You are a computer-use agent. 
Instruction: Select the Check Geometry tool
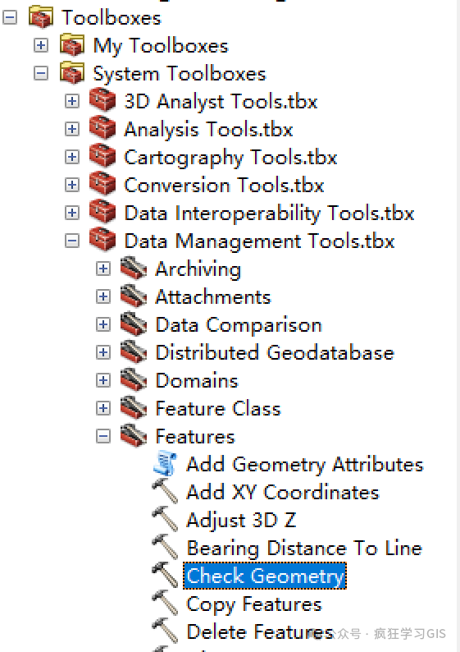[x=265, y=576]
